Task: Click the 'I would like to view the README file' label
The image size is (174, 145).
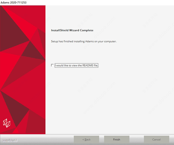Action: click(x=77, y=65)
